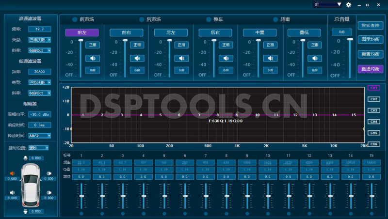Switch to the CH6 curve tab

(373, 144)
